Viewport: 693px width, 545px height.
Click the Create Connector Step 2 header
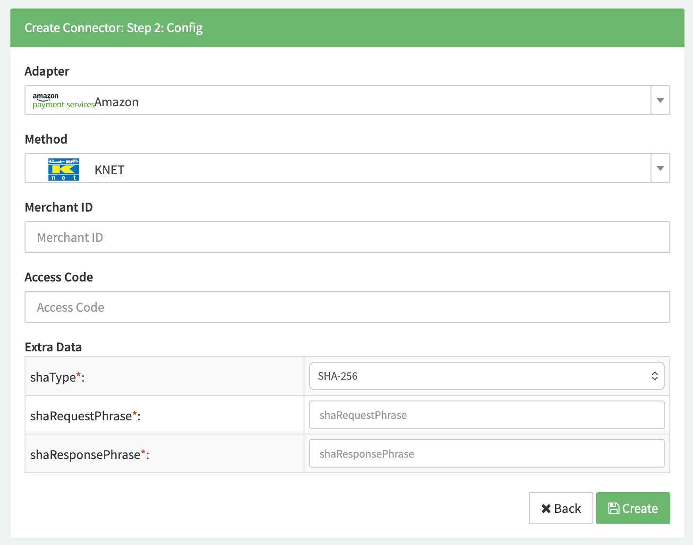113,28
